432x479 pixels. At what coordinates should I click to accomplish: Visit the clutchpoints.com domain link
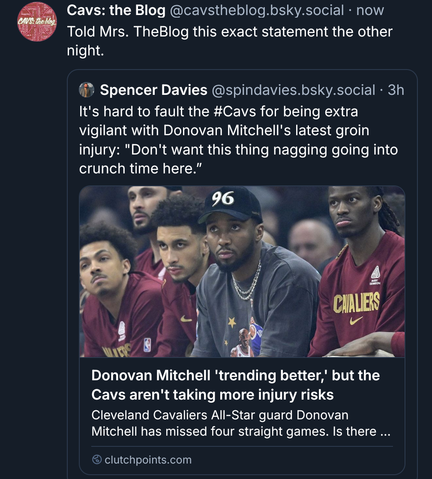(x=148, y=460)
